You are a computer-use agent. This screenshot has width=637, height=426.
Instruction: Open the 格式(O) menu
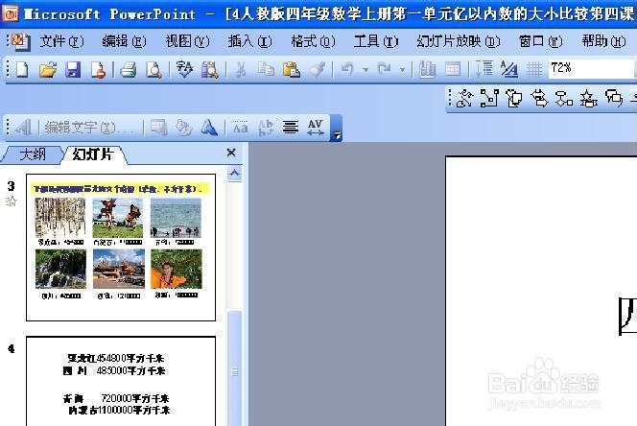(313, 41)
